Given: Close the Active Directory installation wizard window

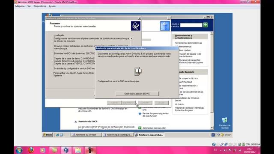Looking at the screenshot, I should click(x=140, y=18).
